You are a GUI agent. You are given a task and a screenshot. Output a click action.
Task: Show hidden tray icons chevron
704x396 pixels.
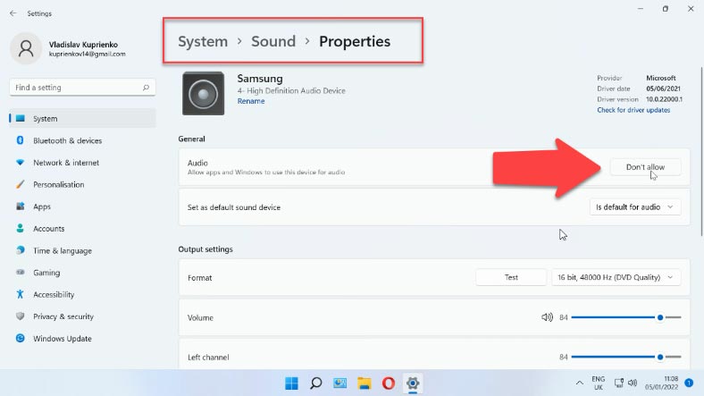click(580, 383)
